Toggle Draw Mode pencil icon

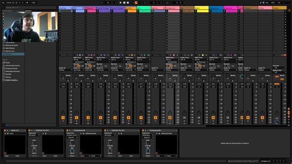coord(261,3)
